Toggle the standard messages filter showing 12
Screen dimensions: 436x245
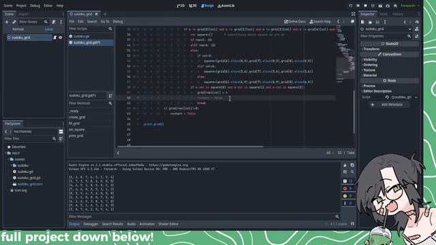coord(347,181)
